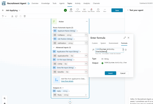Switch to the Environment tab in formula dialog
The height and width of the screenshot is (104, 153).
pyautogui.click(x=113, y=43)
